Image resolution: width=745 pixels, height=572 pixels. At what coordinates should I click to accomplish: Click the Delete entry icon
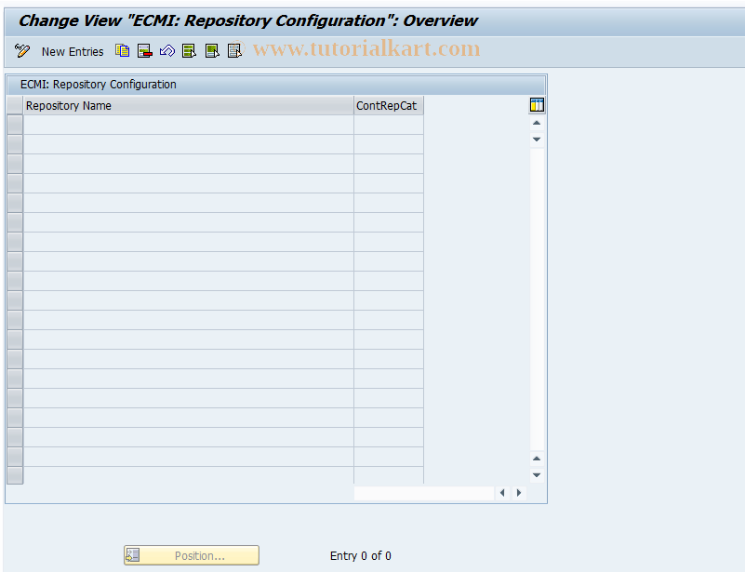coord(144,50)
